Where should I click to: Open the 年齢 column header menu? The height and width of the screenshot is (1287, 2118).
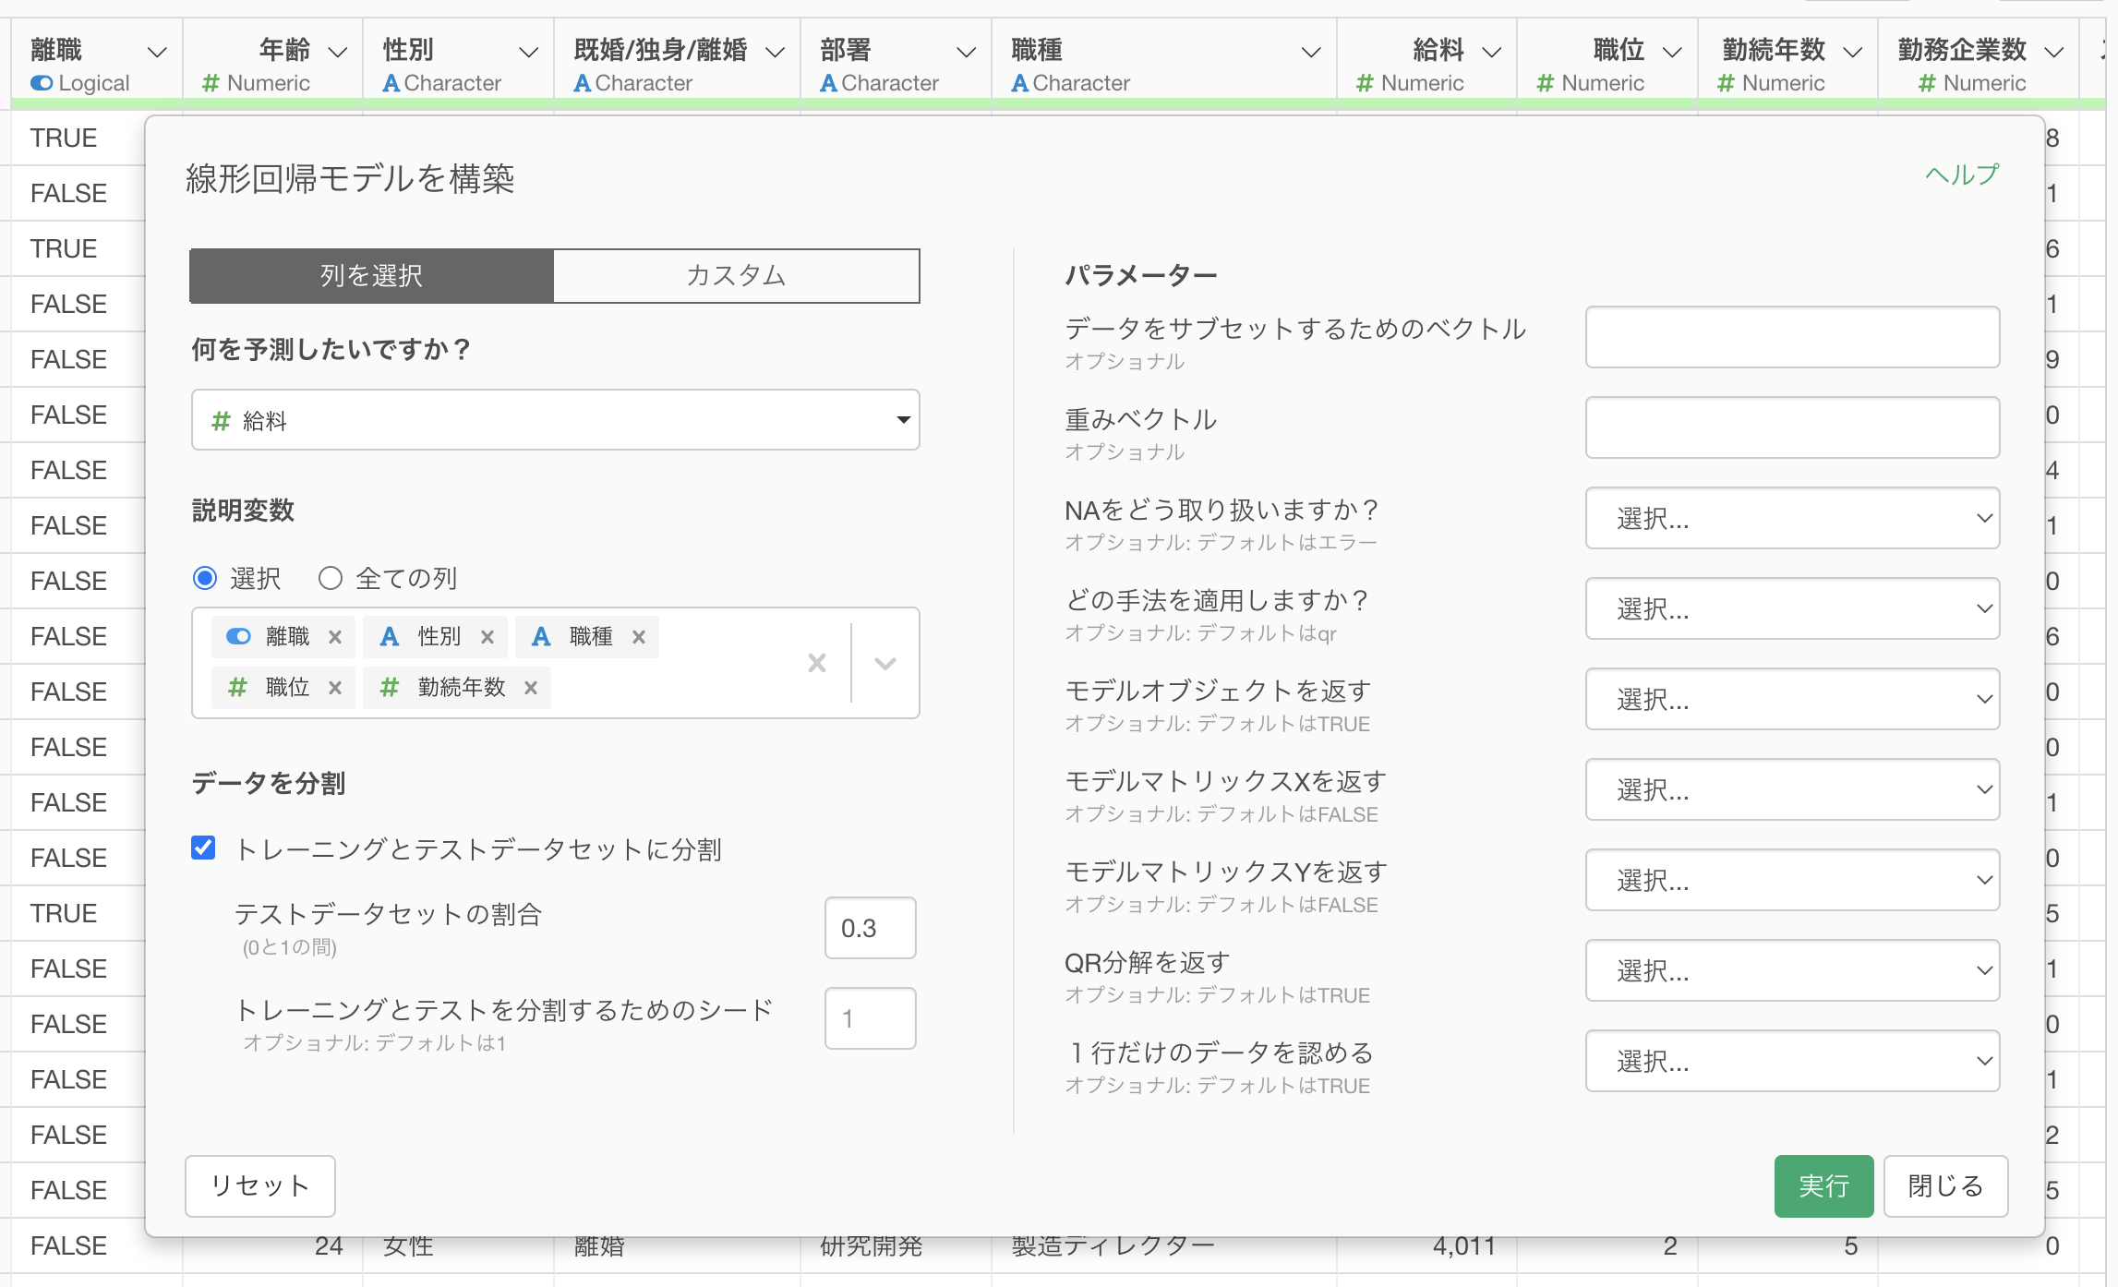pyautogui.click(x=338, y=53)
